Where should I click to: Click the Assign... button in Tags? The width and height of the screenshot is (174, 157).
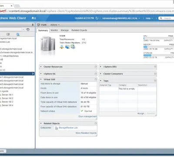tap(141, 113)
